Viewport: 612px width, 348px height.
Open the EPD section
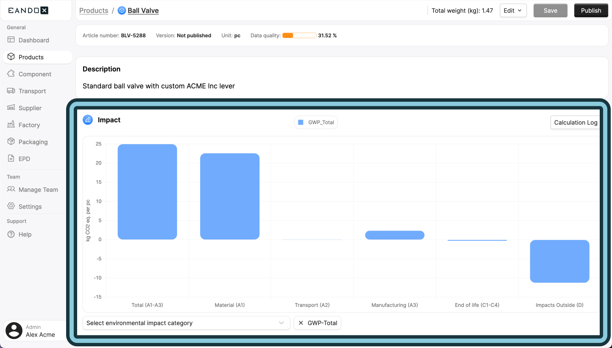[25, 159]
